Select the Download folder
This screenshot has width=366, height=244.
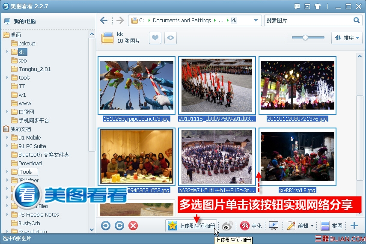(27, 163)
